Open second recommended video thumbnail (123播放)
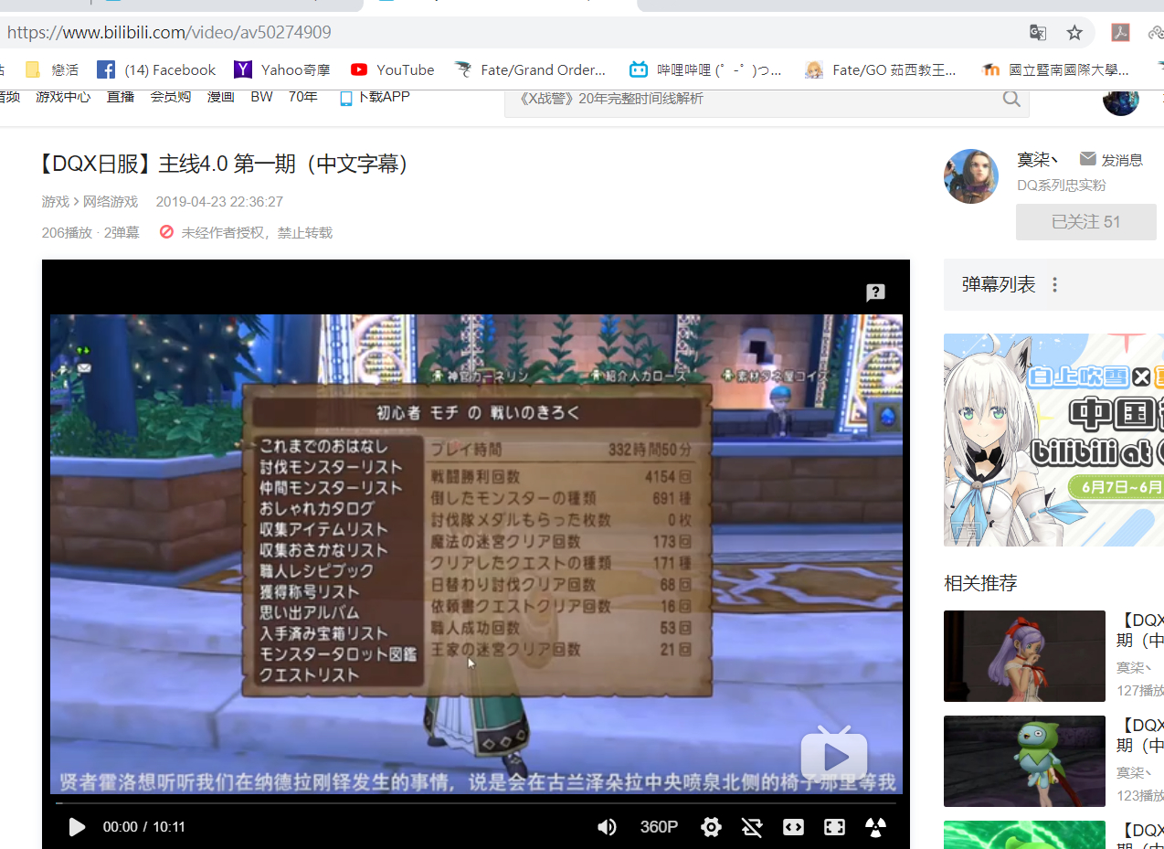 (1024, 761)
